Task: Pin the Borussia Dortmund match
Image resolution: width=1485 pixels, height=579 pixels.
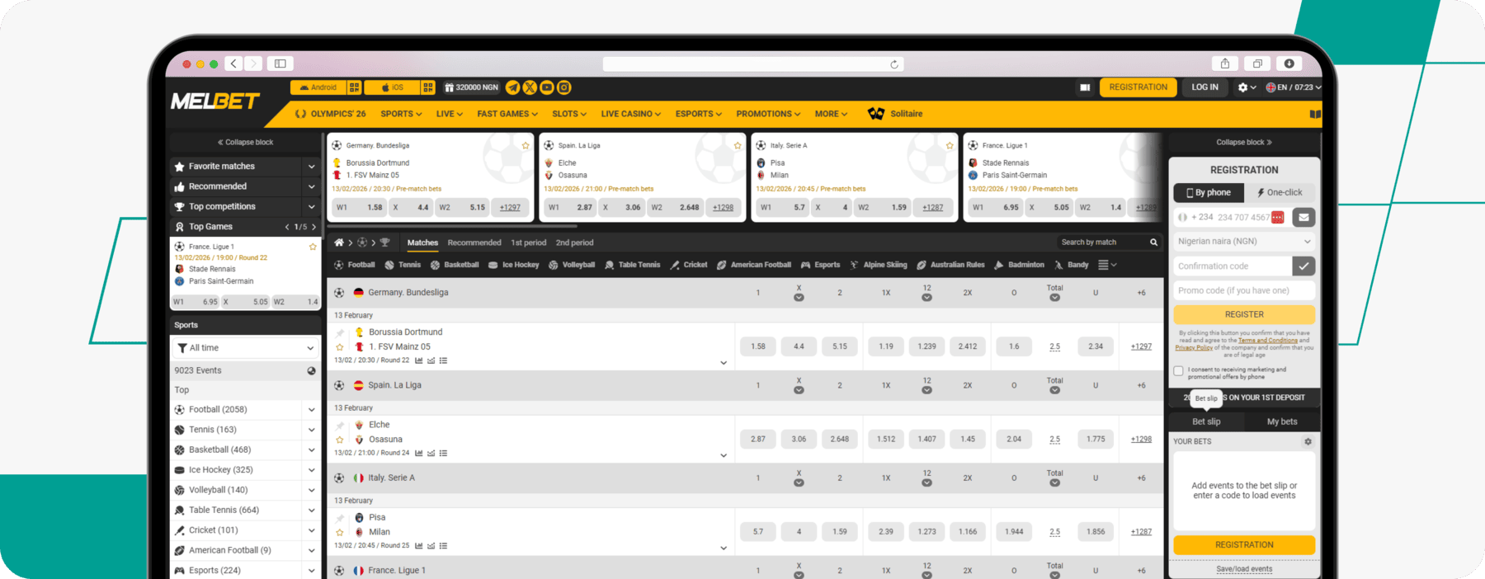Action: (x=340, y=333)
